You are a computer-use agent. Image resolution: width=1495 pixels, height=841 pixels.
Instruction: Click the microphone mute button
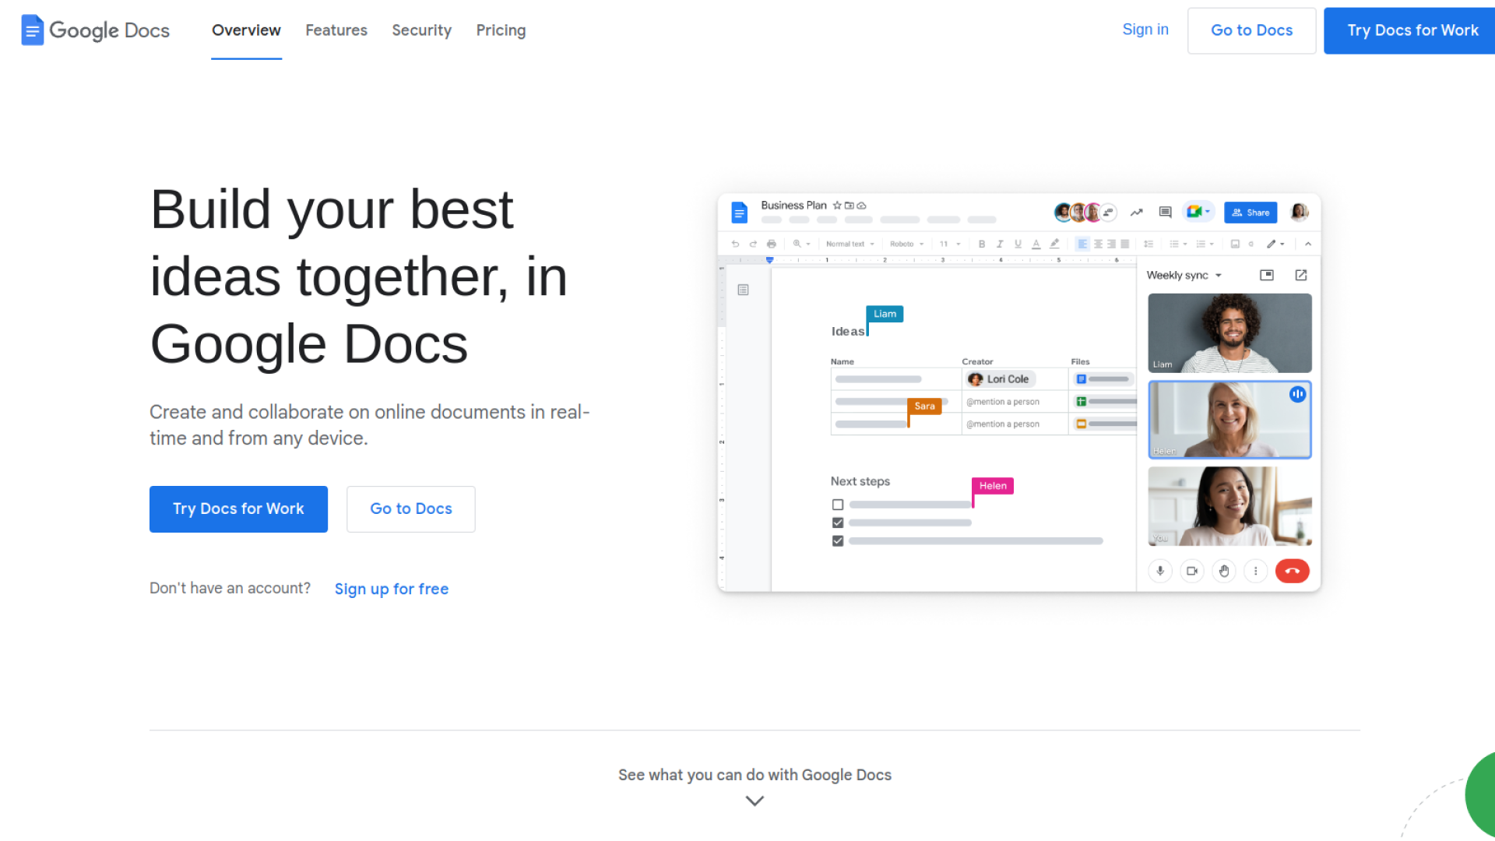(x=1160, y=571)
